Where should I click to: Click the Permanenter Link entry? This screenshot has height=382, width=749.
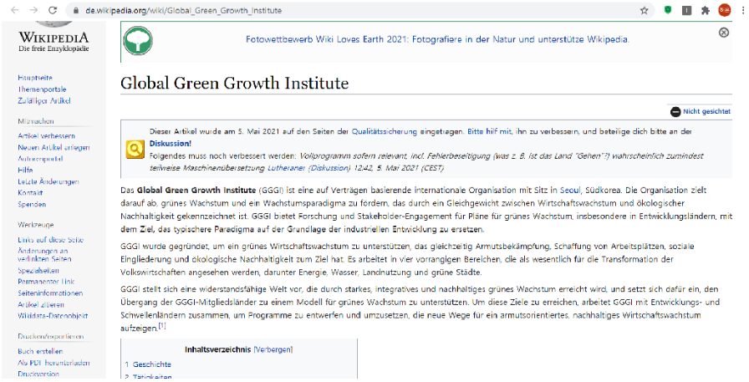pos(46,282)
